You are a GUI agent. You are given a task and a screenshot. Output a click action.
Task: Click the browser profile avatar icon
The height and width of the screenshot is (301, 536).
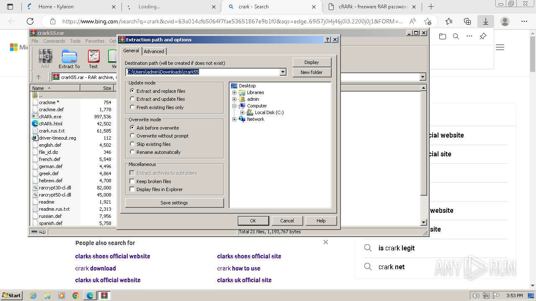tap(505, 21)
